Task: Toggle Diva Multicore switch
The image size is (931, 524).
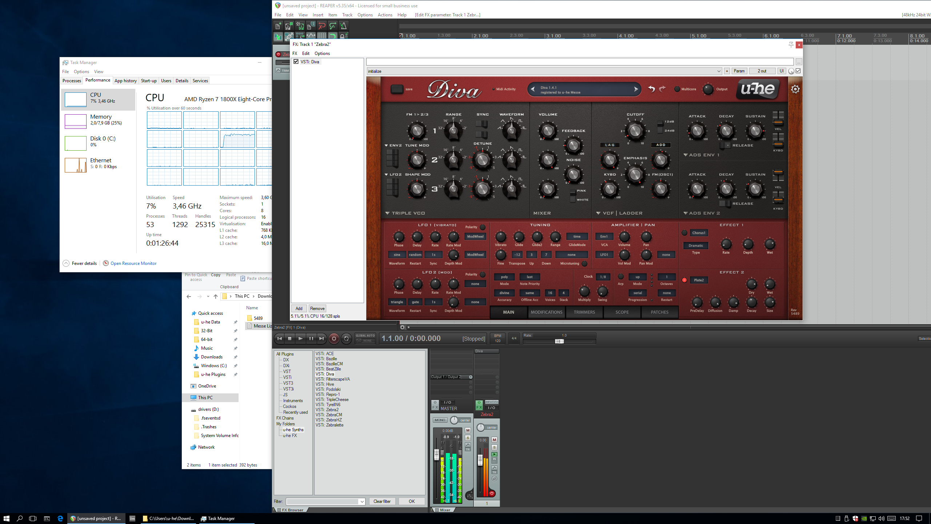Action: [x=677, y=89]
